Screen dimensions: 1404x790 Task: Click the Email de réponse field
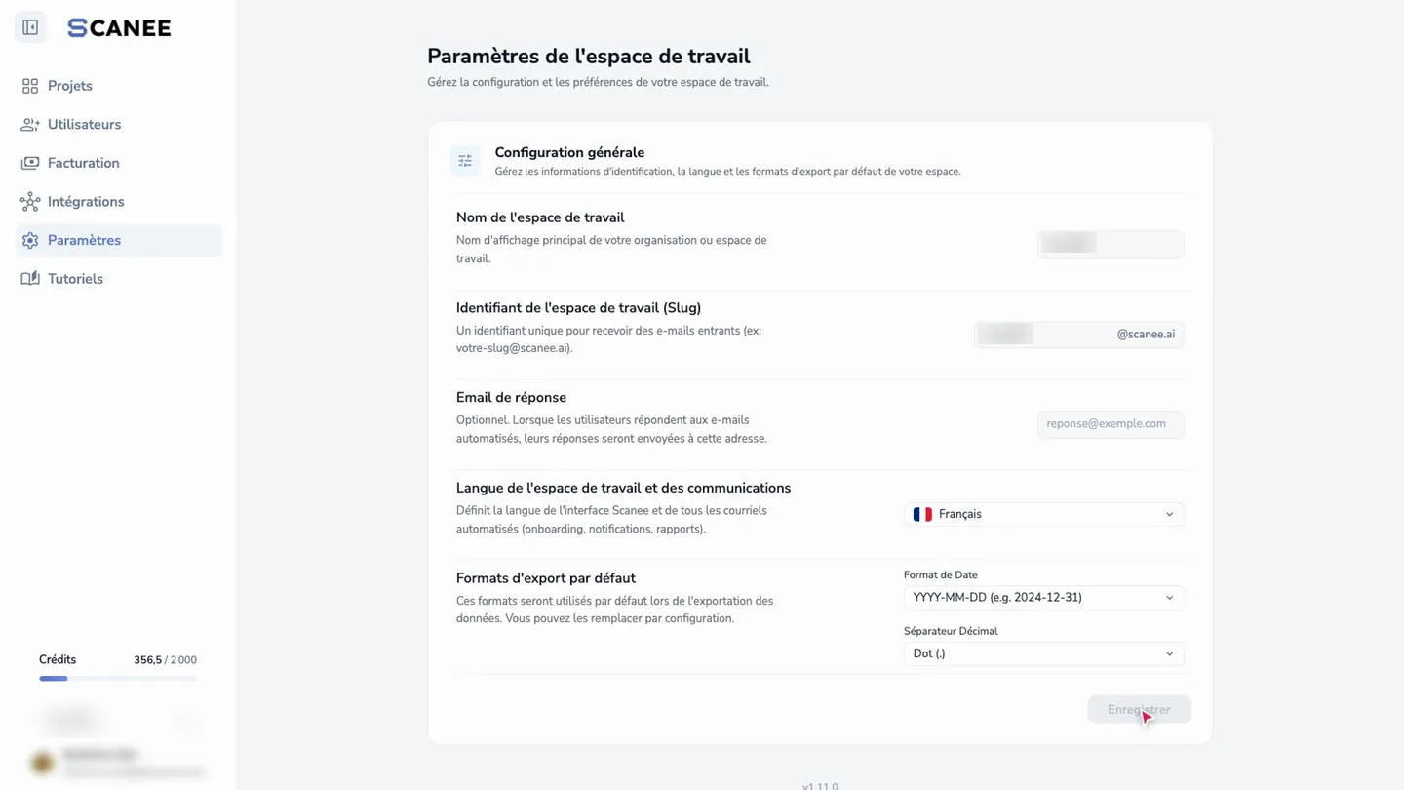tap(1111, 424)
